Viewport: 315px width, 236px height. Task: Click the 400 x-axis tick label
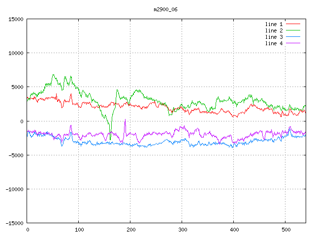click(x=234, y=230)
